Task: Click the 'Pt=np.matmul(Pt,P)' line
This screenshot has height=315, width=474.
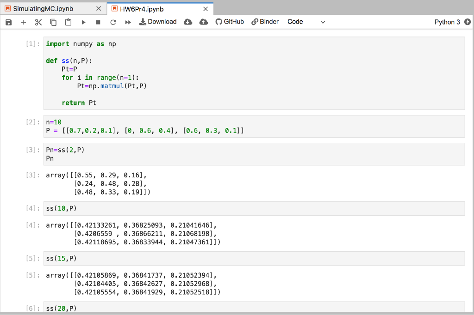Action: [112, 86]
